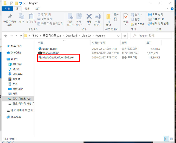Click the Forward navigation arrow
Image resolution: width=176 pixels, height=143 pixels.
(x=12, y=36)
